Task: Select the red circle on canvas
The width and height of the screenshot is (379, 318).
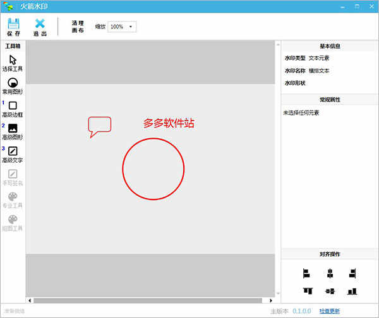Action: (153, 169)
